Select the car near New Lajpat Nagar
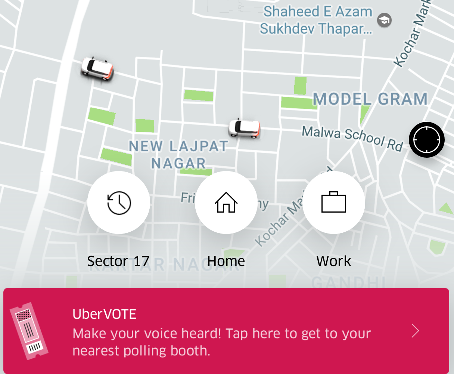Screen dimensions: 454x374 click(244, 129)
